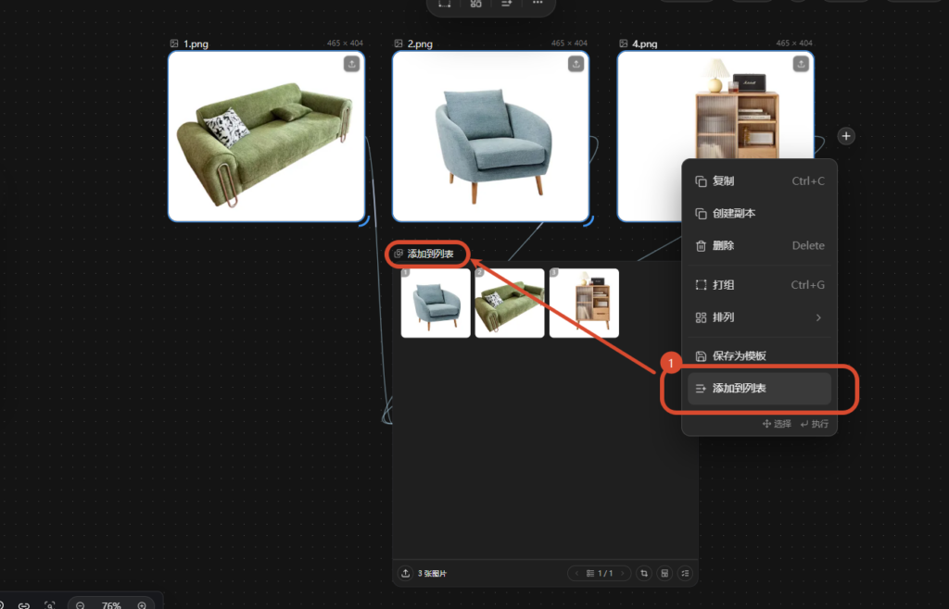
Task: Click the upload icon on the 2.png card
Action: pos(576,64)
